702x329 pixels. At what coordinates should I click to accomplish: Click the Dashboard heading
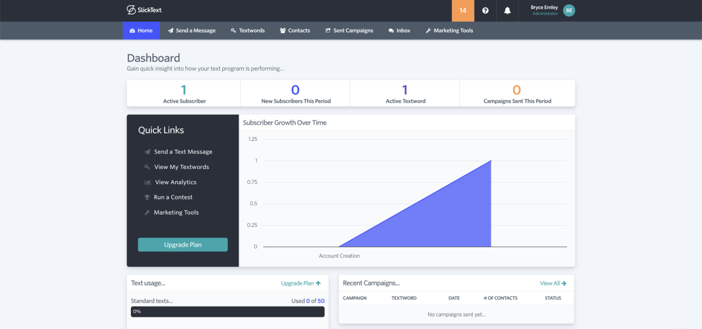click(x=153, y=58)
